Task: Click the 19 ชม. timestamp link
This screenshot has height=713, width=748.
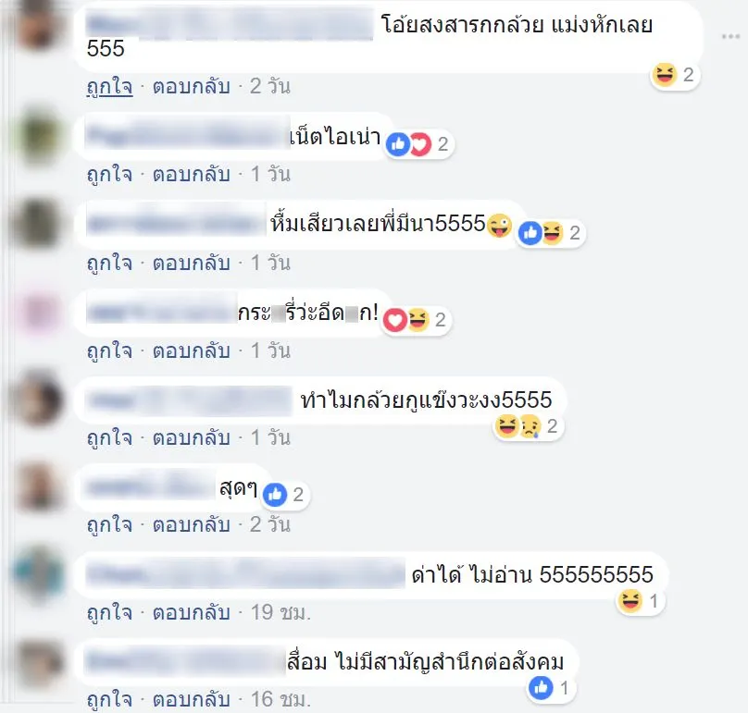Action: (280, 613)
